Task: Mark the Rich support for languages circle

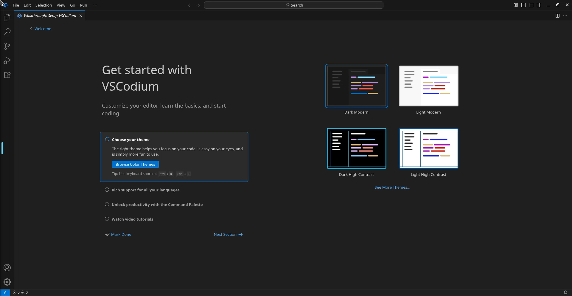Action: 107,190
